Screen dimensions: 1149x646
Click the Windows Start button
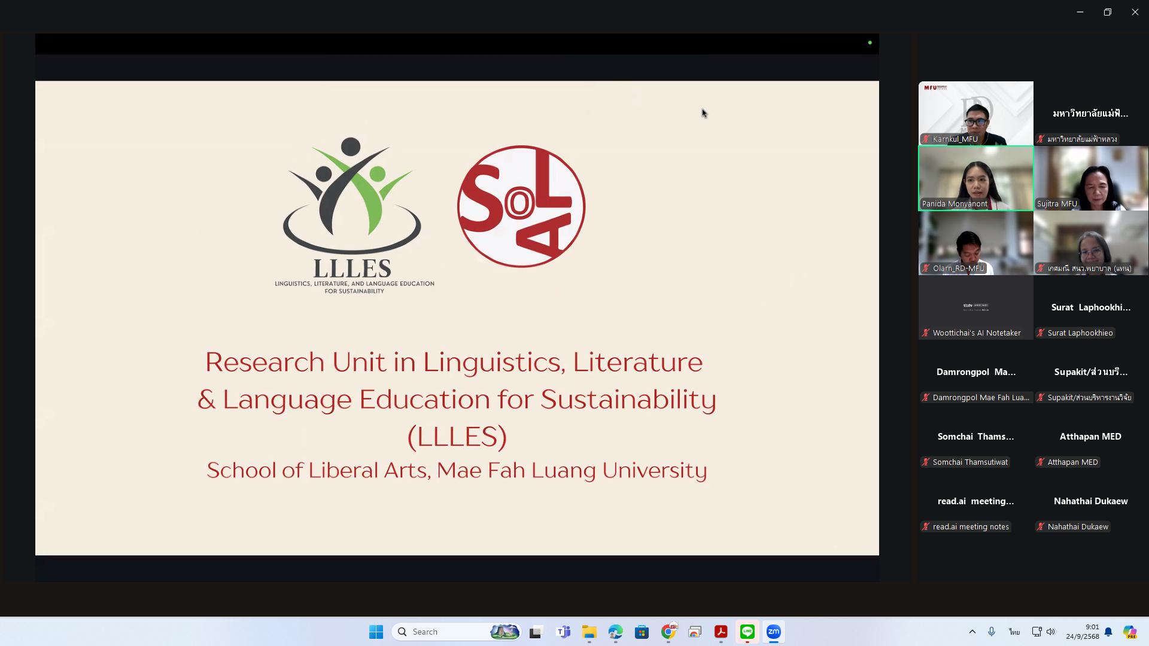pos(376,632)
